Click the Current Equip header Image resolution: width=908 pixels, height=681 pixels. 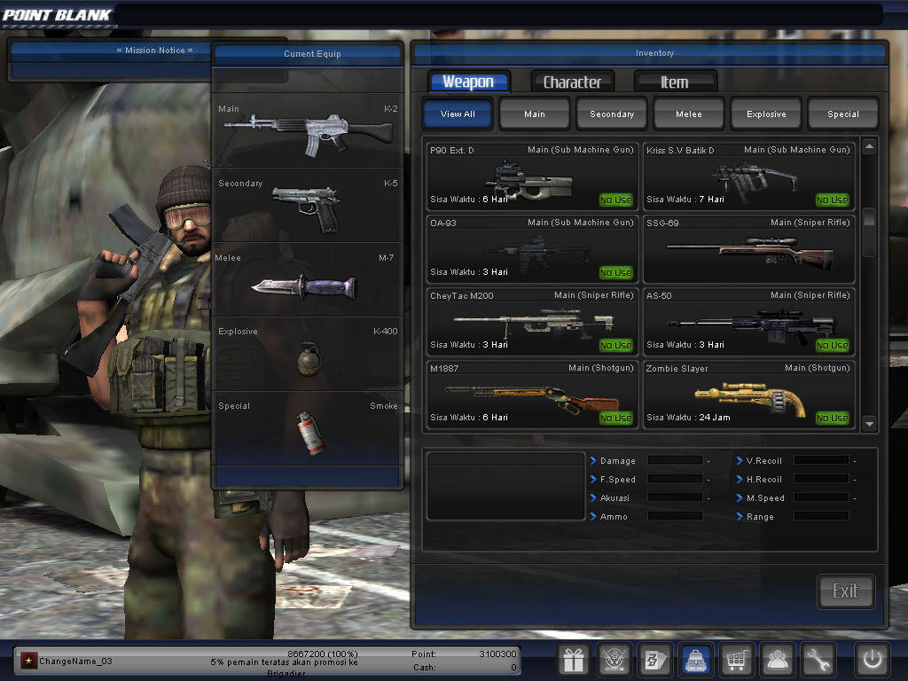312,53
